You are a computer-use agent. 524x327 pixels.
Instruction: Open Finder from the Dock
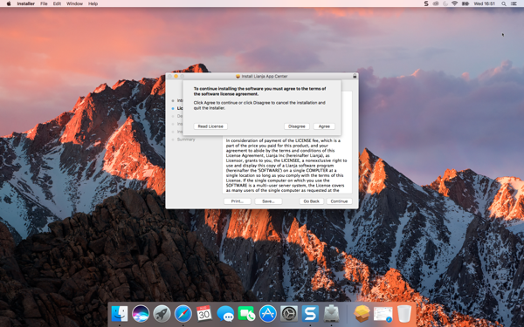120,314
